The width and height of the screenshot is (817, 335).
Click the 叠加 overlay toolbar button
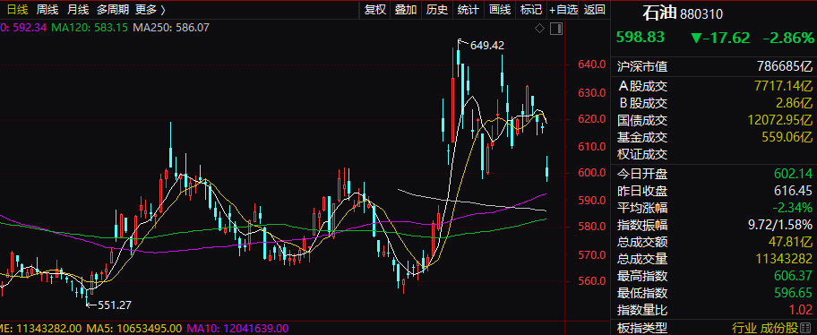click(406, 9)
